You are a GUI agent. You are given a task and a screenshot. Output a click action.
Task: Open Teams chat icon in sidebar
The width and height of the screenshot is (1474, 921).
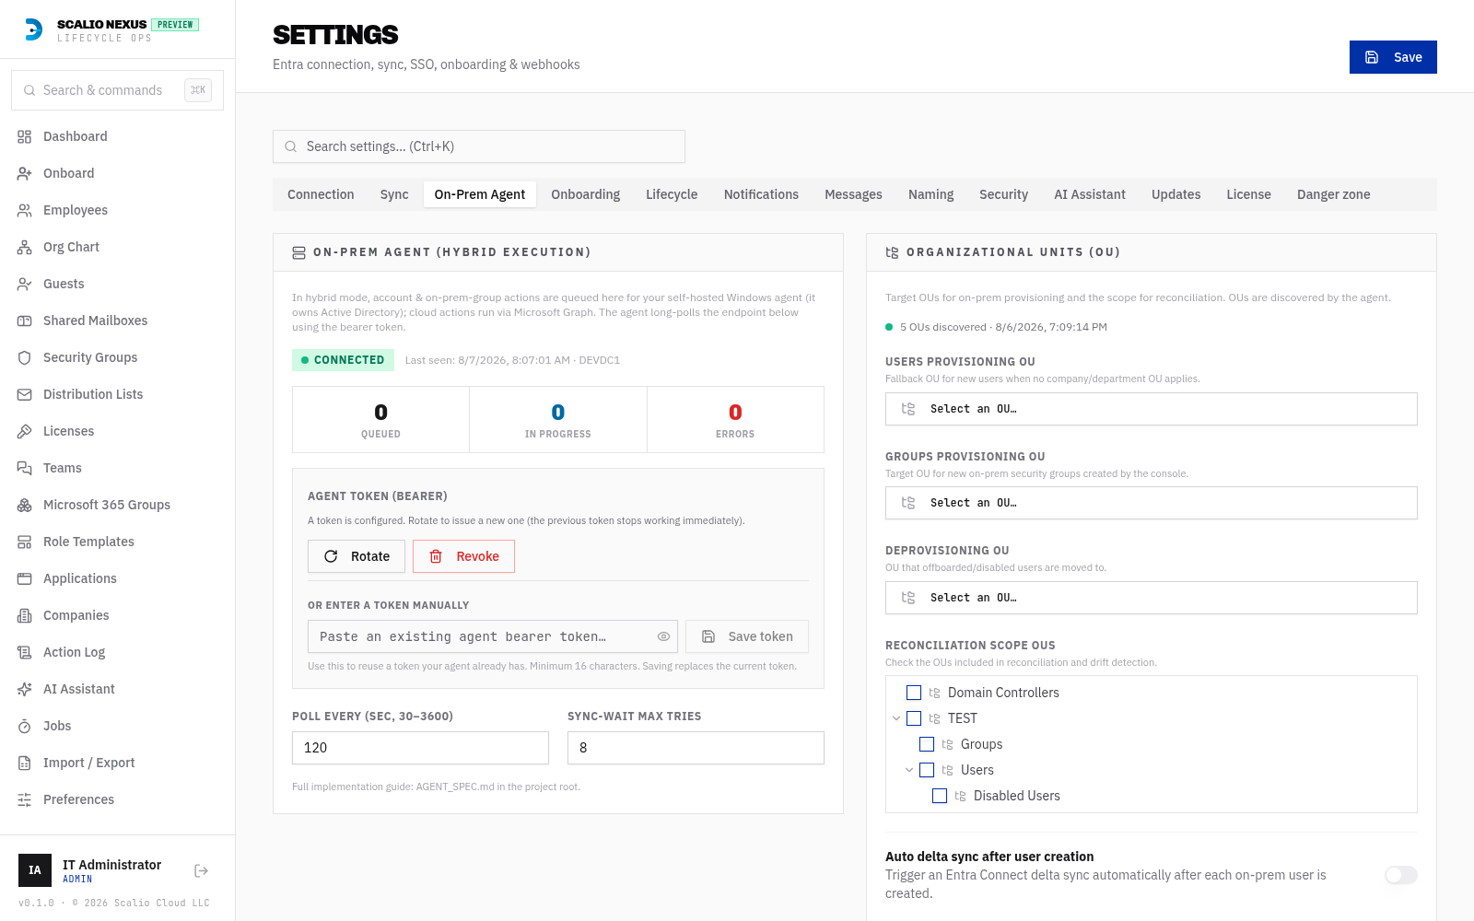pos(25,468)
